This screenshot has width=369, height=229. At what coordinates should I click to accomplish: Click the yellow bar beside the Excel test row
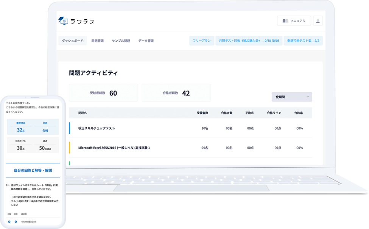70,147
